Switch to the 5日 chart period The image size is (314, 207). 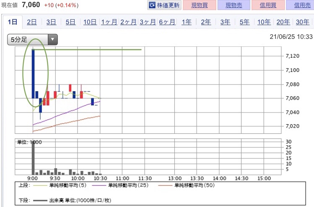tap(70, 22)
